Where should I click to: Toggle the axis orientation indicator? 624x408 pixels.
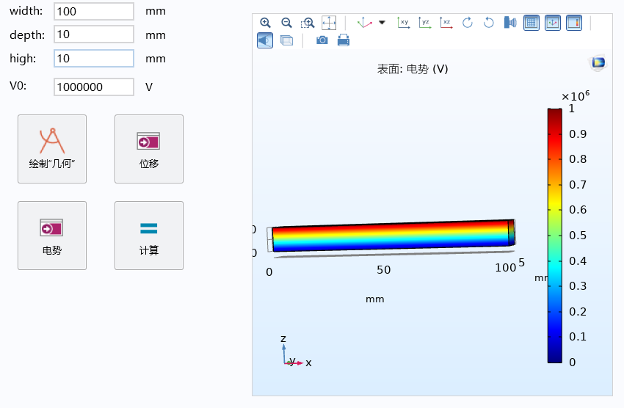553,23
